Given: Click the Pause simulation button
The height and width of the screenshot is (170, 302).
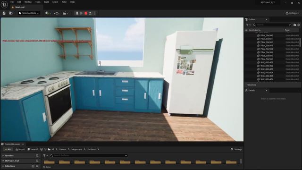Looking at the screenshot, I should pyautogui.click(x=77, y=13).
